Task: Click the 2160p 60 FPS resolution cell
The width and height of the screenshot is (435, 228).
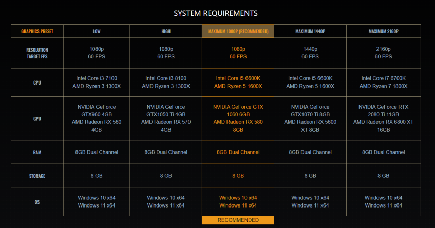Action: (x=383, y=53)
